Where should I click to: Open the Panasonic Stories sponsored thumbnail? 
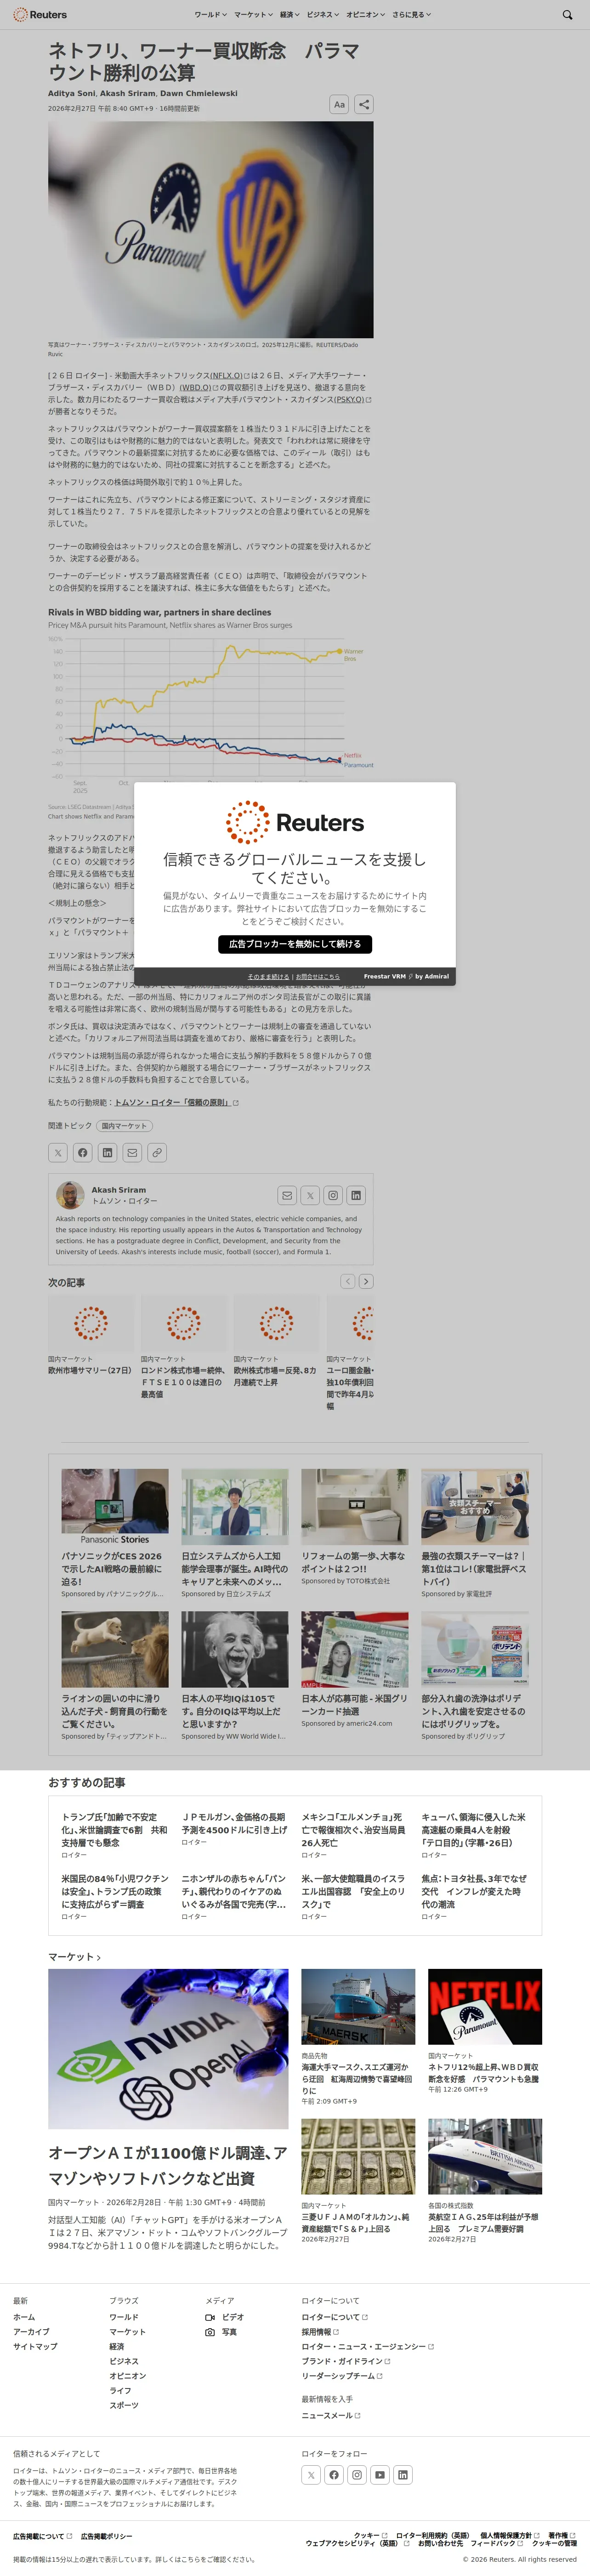coord(115,1507)
